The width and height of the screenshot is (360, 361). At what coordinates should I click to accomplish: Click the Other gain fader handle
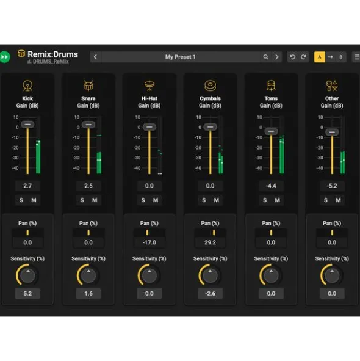tap(332, 132)
